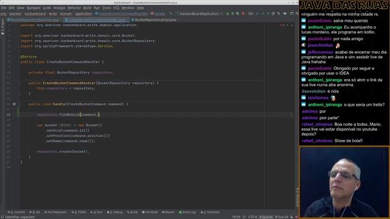Click on '@Service' annotation in editor
390x219 pixels.
click(29, 57)
